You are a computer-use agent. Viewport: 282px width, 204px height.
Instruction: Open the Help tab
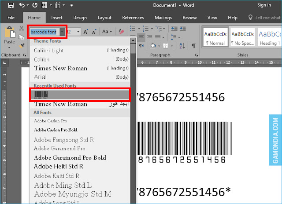[233, 18]
